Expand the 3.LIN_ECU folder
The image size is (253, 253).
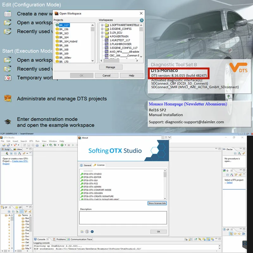pyautogui.click(x=102, y=33)
